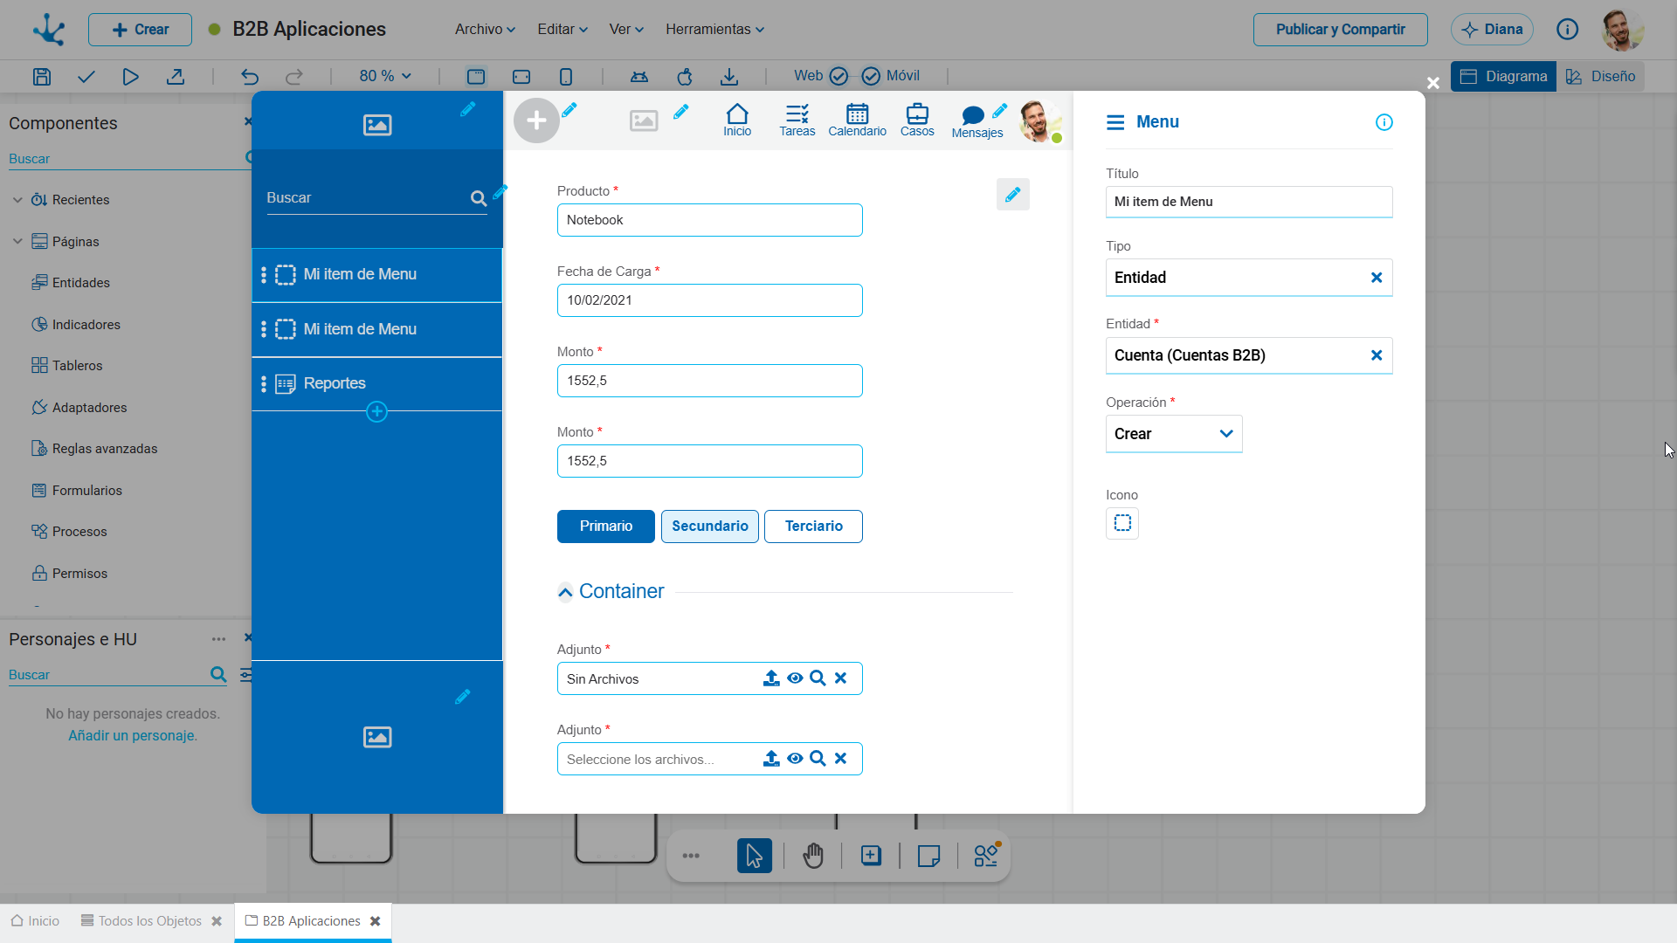1677x943 pixels.
Task: Click the validate checkmark toolbar icon
Action: coord(86,77)
